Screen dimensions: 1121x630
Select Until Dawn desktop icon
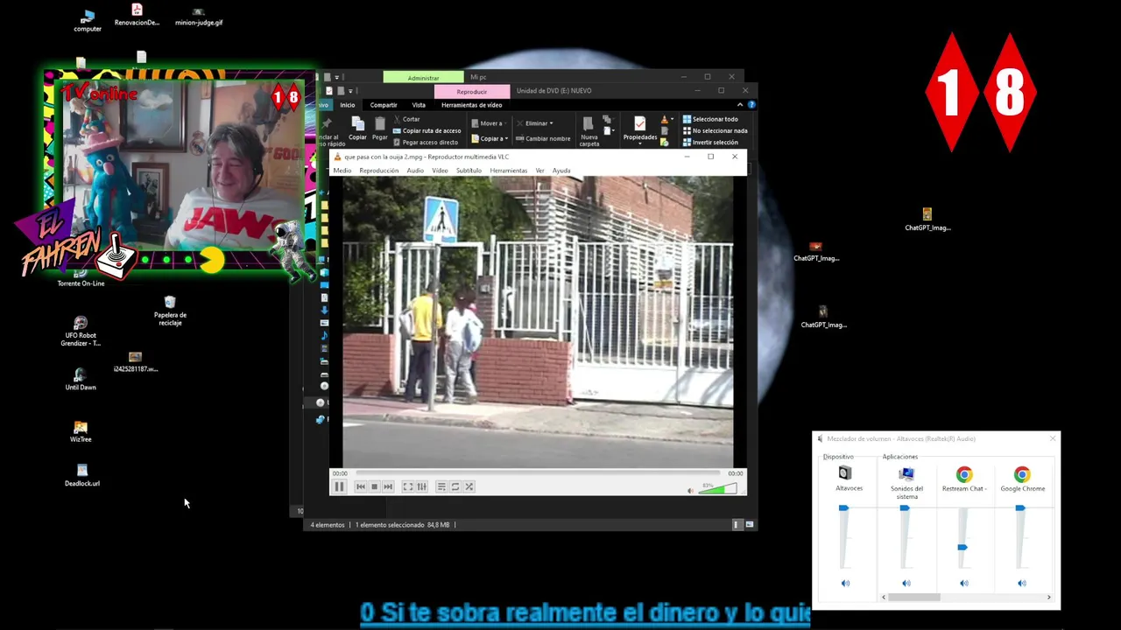81,379
